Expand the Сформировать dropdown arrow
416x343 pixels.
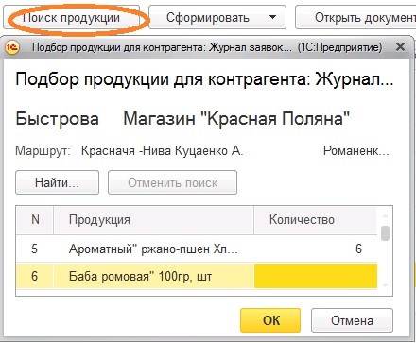(273, 18)
